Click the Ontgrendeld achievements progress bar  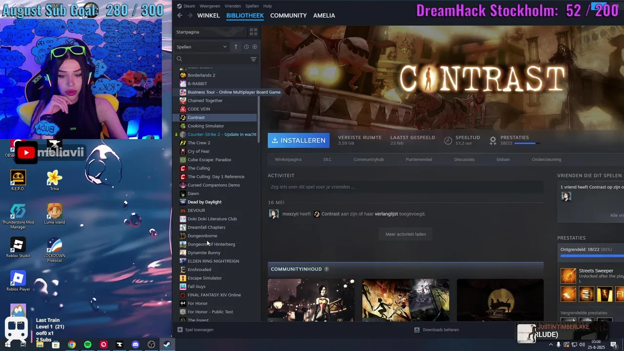point(592,255)
